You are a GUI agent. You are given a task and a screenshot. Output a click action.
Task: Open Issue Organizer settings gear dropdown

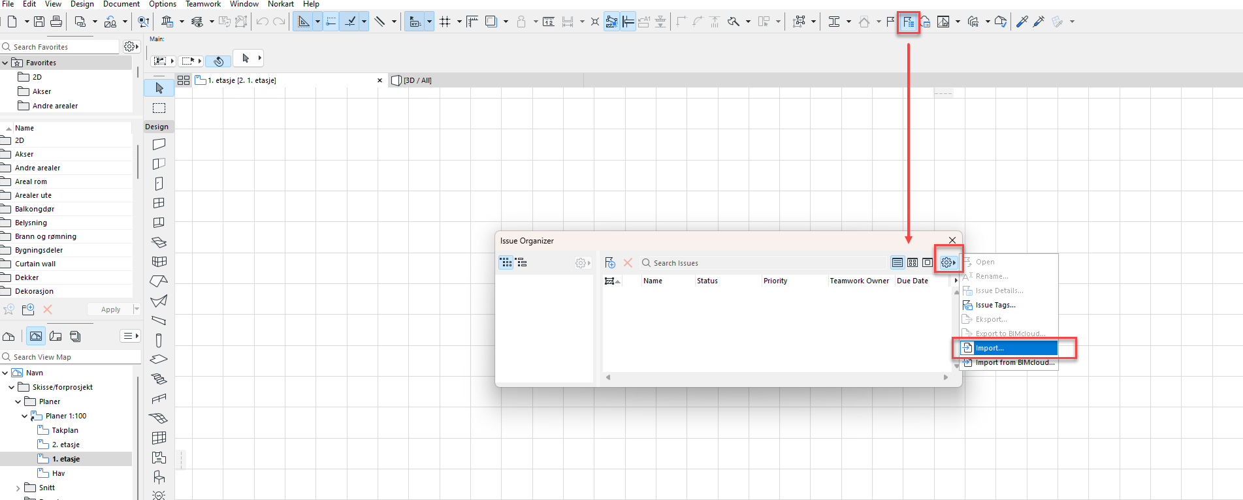(948, 262)
